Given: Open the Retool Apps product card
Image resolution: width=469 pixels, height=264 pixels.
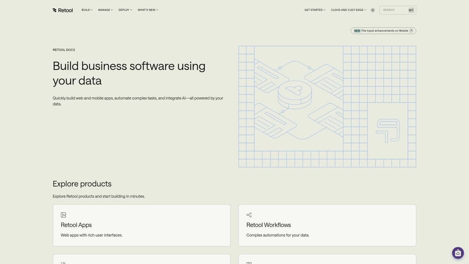Looking at the screenshot, I should point(142,225).
